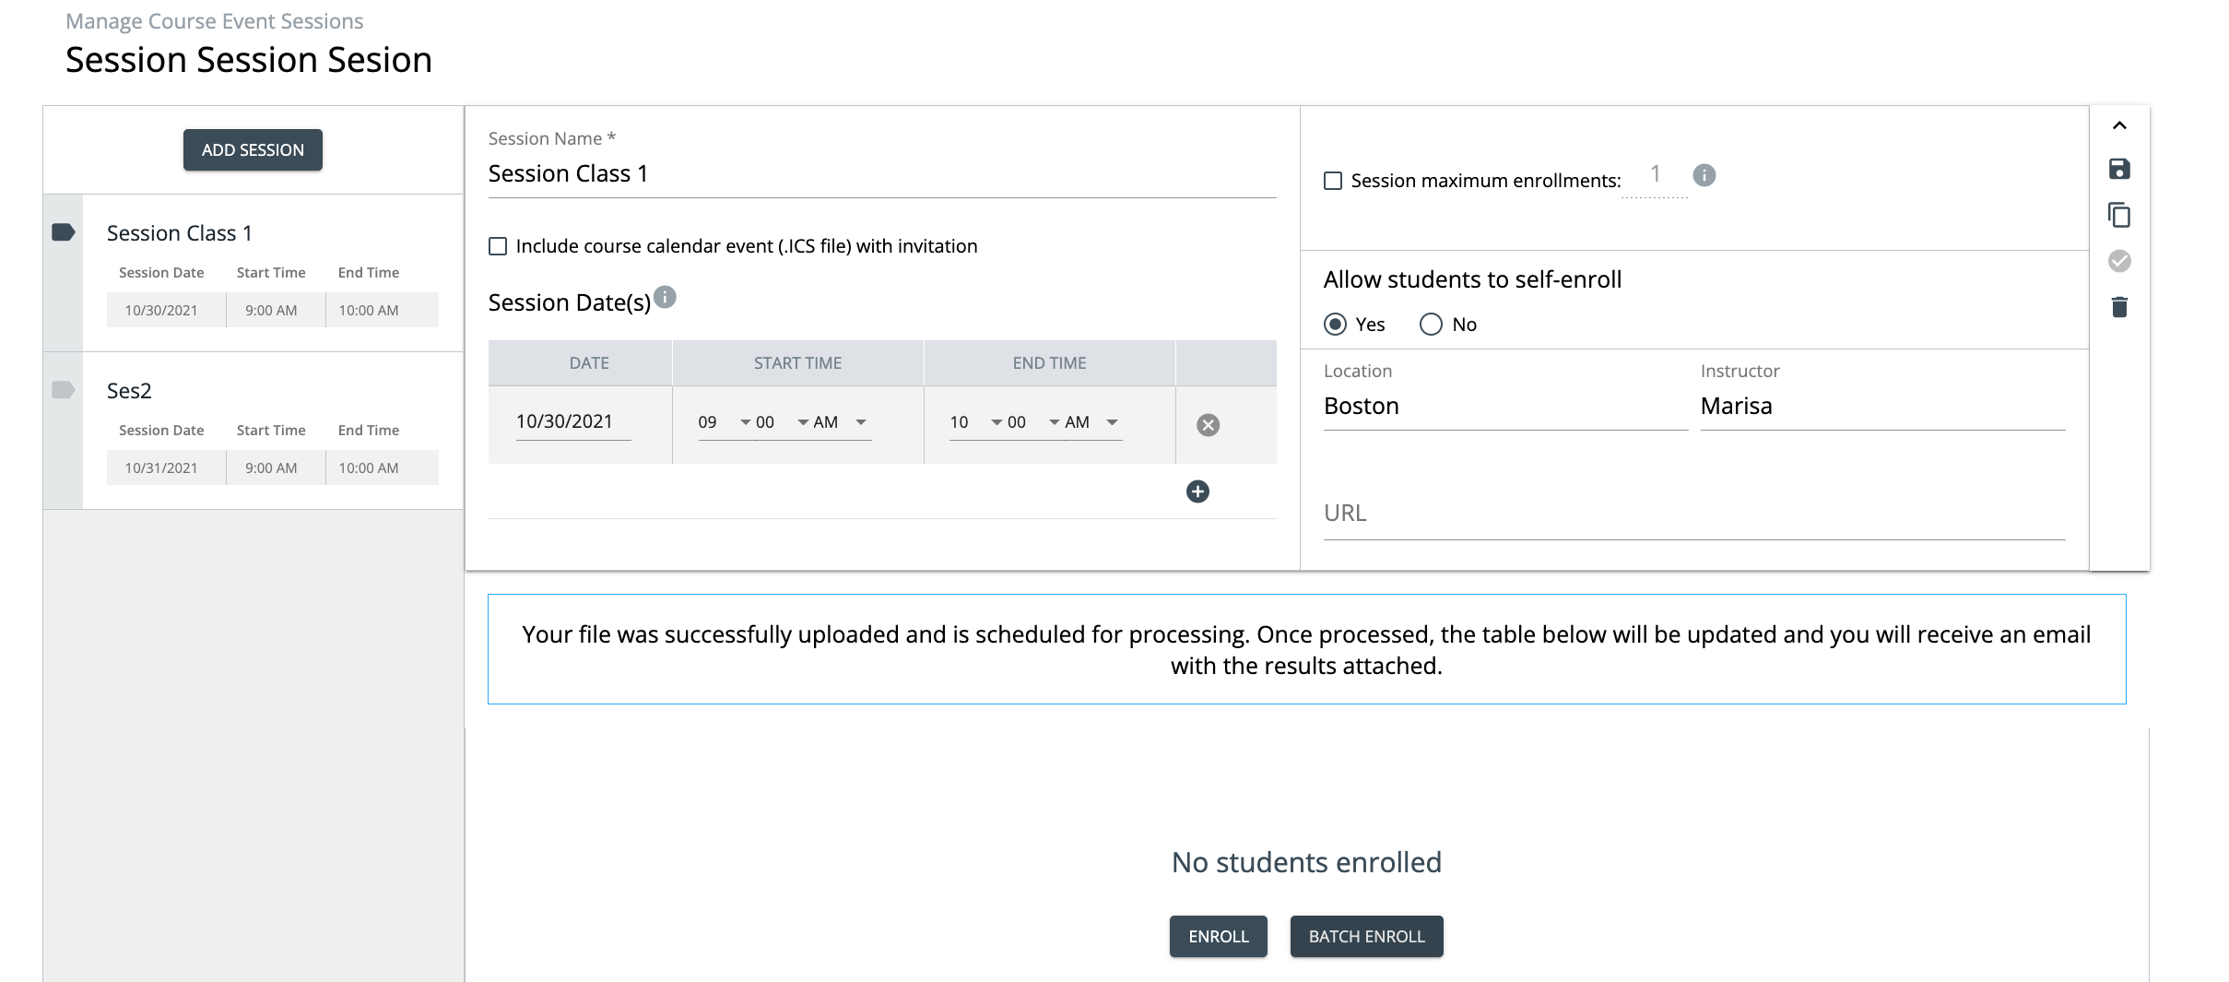Viewport: 2229px width, 982px height.
Task: Open the start time hour dropdown
Action: point(725,422)
